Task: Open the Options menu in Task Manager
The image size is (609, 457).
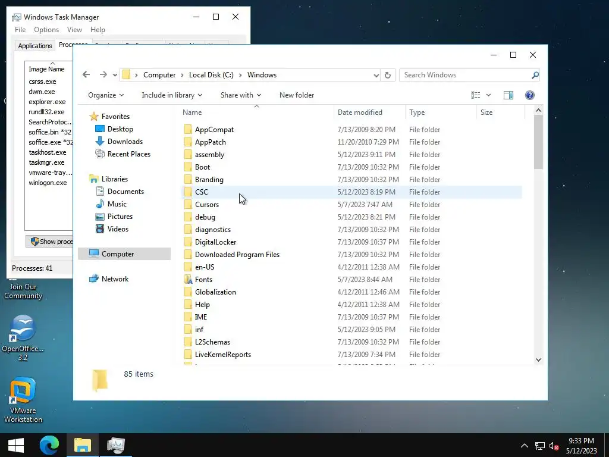Action: (x=46, y=30)
